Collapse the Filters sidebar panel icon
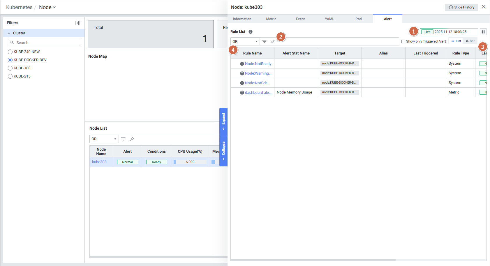The image size is (490, 266). [x=78, y=23]
